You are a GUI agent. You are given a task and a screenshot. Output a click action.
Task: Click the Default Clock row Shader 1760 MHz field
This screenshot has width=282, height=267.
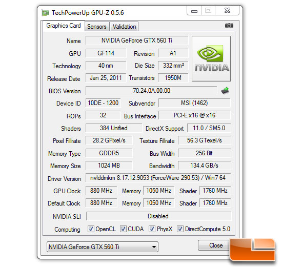click(x=215, y=203)
